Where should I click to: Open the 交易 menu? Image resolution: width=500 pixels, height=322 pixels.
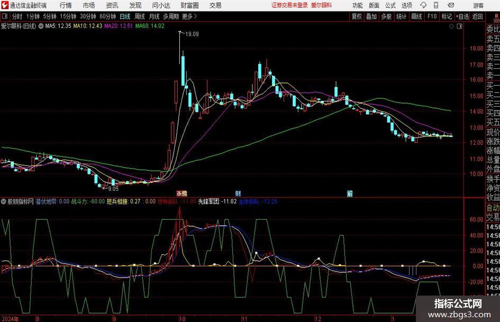coord(215,5)
